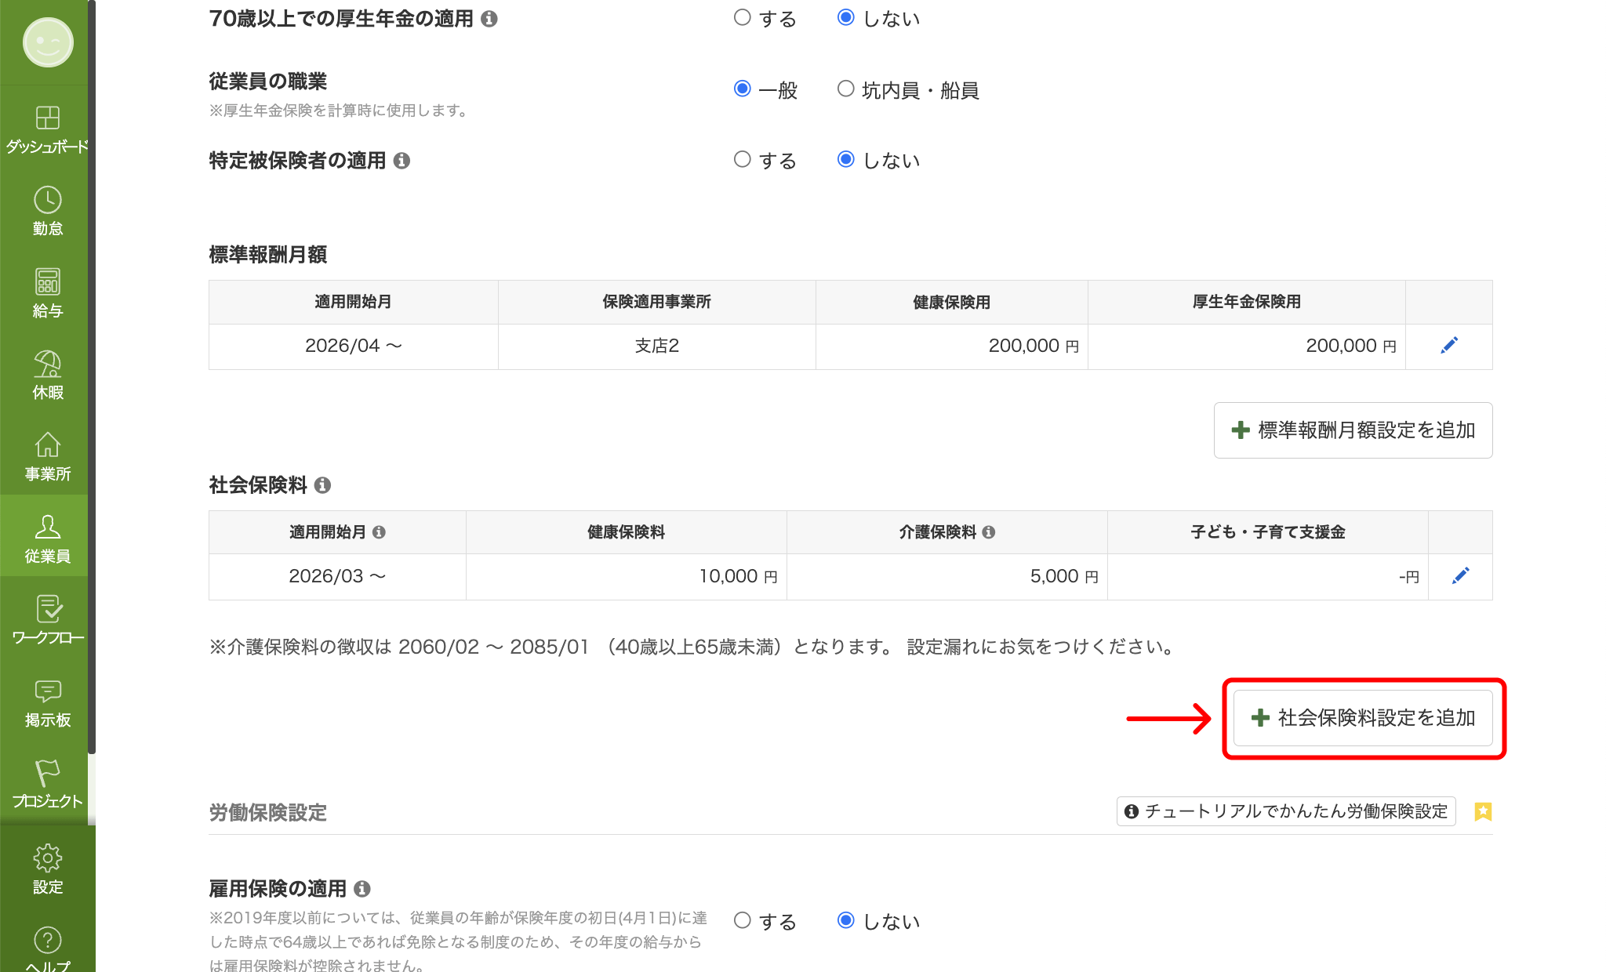
Task: Open チュートリアルでかんたん労働保険設定 link
Action: coord(1286,811)
